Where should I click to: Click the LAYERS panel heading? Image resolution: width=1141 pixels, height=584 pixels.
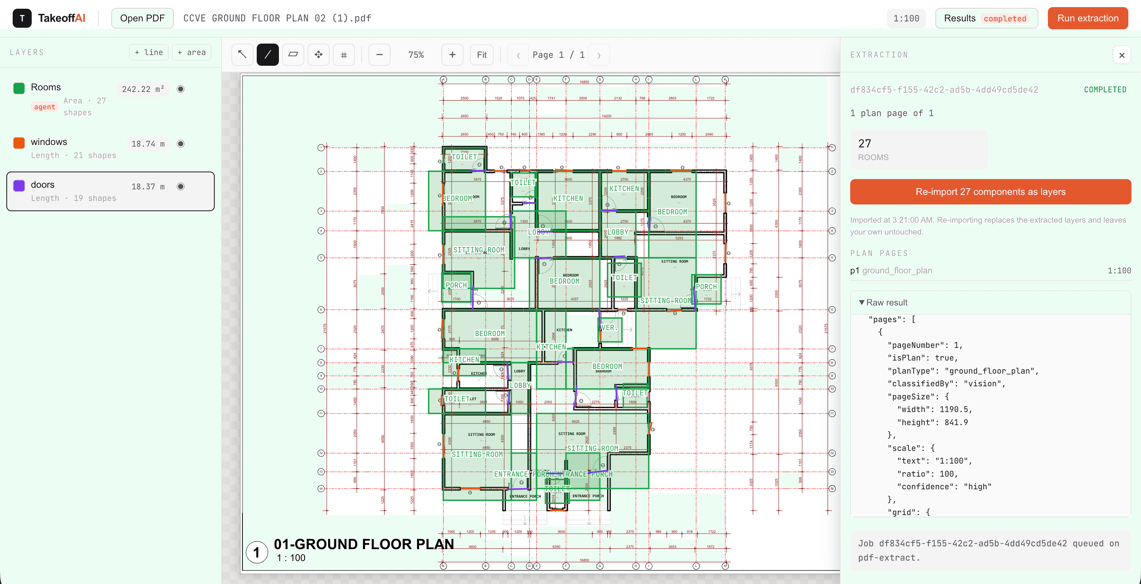click(27, 52)
